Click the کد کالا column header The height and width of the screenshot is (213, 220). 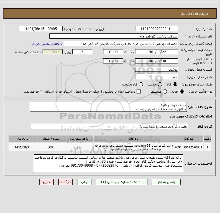189,139
